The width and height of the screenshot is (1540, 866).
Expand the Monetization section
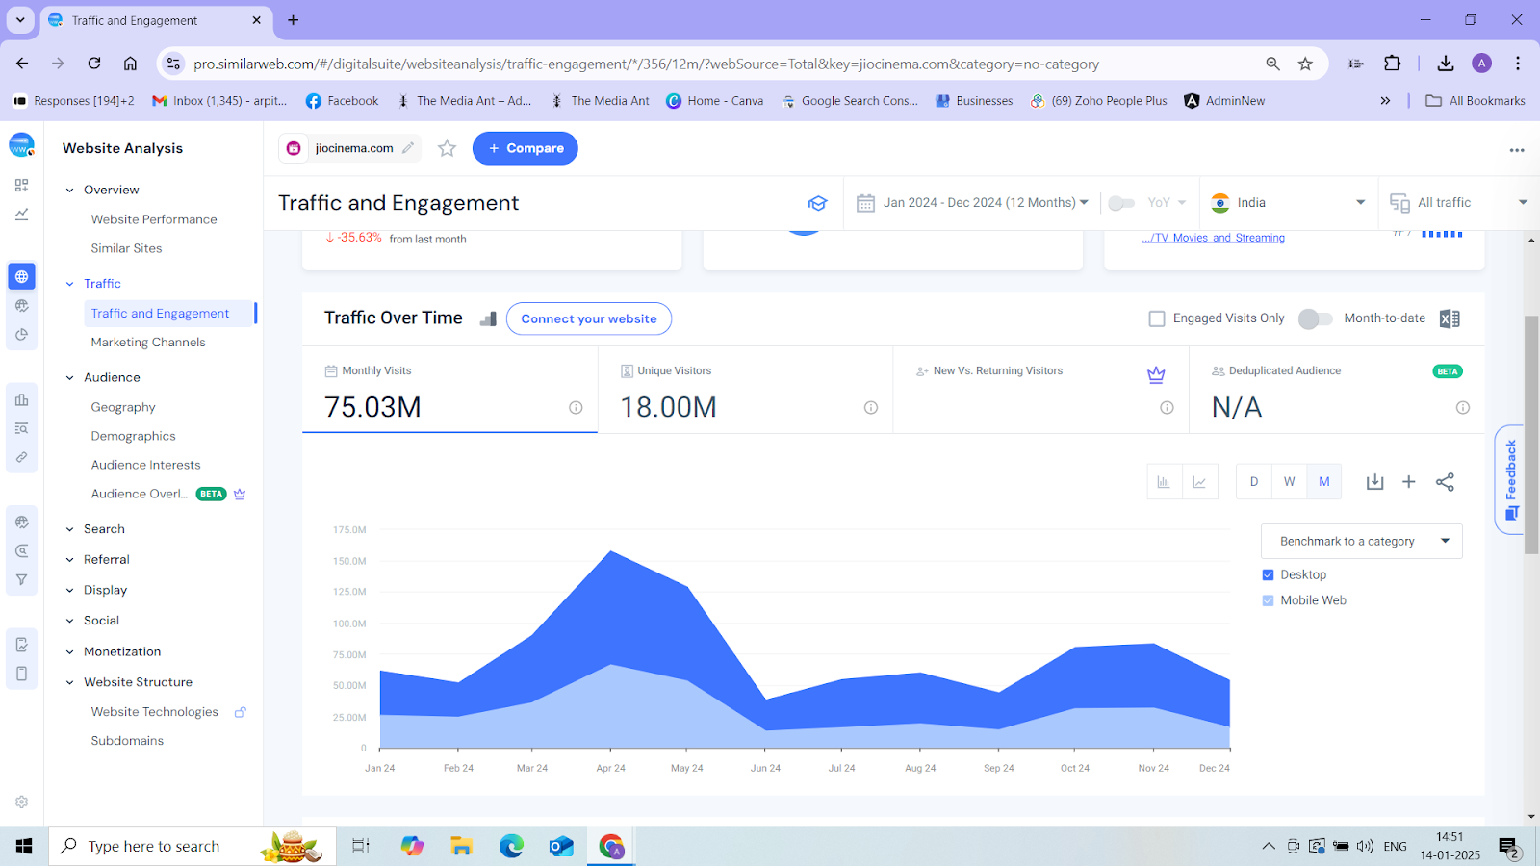(69, 652)
